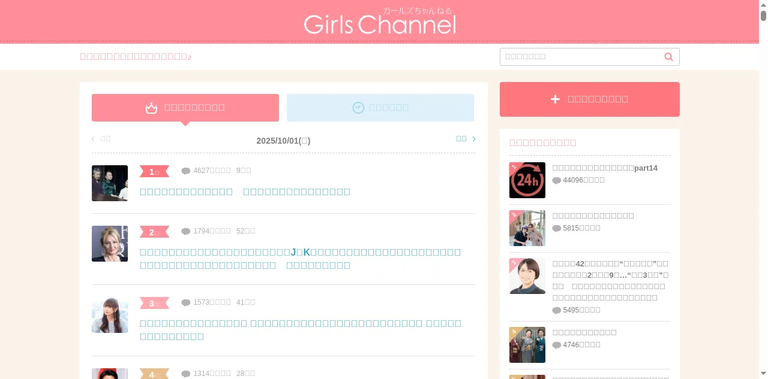
Task: Click the rank 1 ribbon badge
Action: point(154,172)
